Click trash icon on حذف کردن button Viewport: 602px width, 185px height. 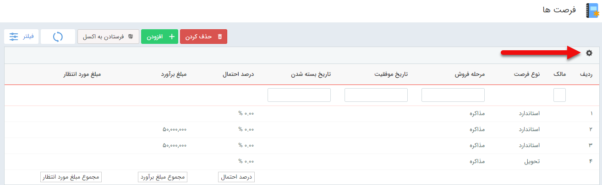(219, 37)
